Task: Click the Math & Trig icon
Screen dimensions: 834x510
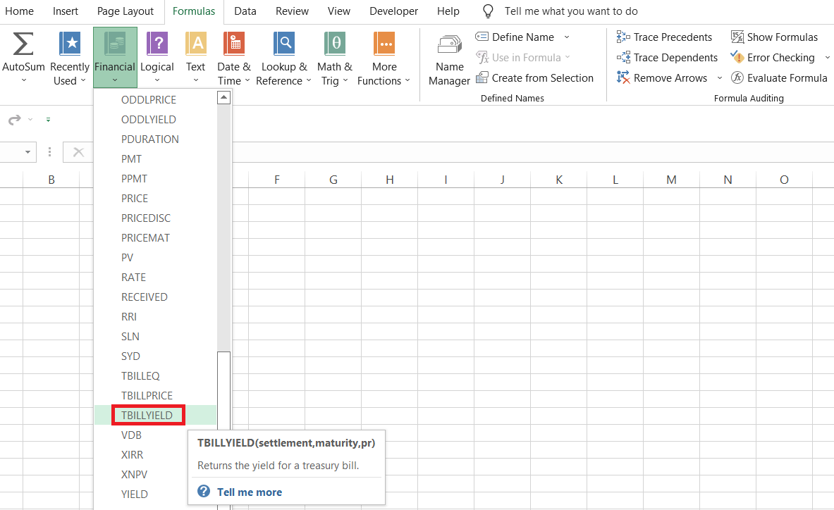Action: coord(334,44)
